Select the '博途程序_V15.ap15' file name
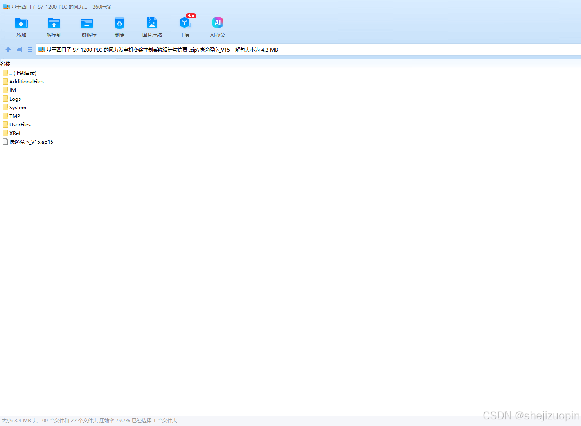Image resolution: width=581 pixels, height=426 pixels. [x=32, y=142]
